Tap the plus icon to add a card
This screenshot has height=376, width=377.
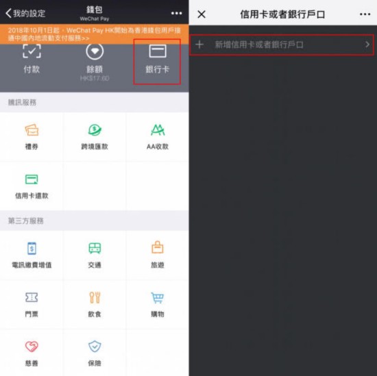click(199, 45)
